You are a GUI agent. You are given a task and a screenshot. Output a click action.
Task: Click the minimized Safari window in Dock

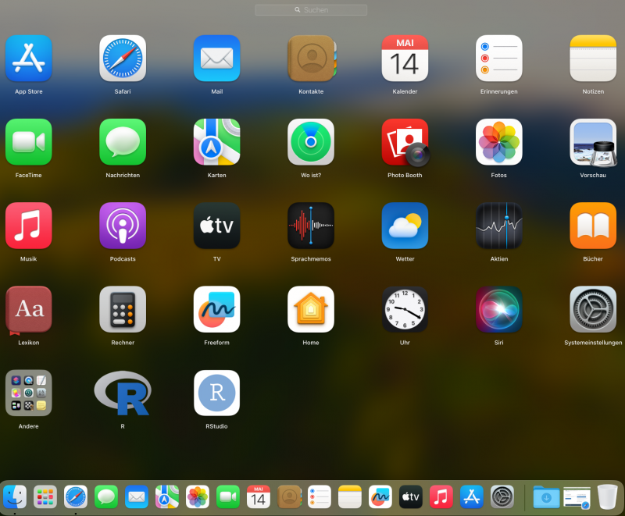coord(577,498)
